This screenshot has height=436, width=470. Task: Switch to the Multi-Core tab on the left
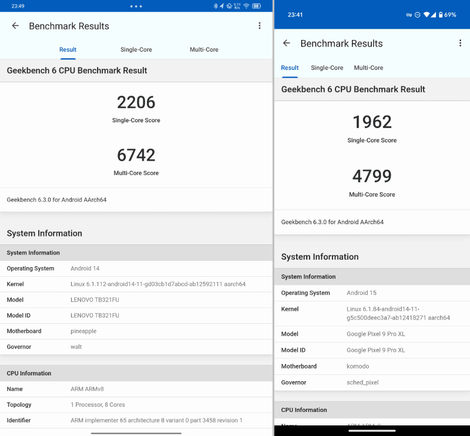(x=204, y=49)
